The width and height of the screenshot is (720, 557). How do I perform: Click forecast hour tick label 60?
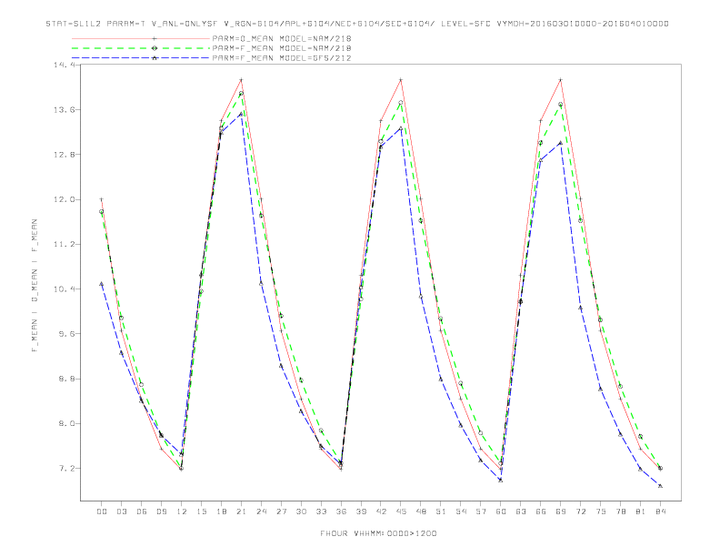[501, 511]
